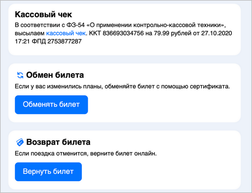Click the ФПД number 2753877287

pyautogui.click(x=65, y=42)
